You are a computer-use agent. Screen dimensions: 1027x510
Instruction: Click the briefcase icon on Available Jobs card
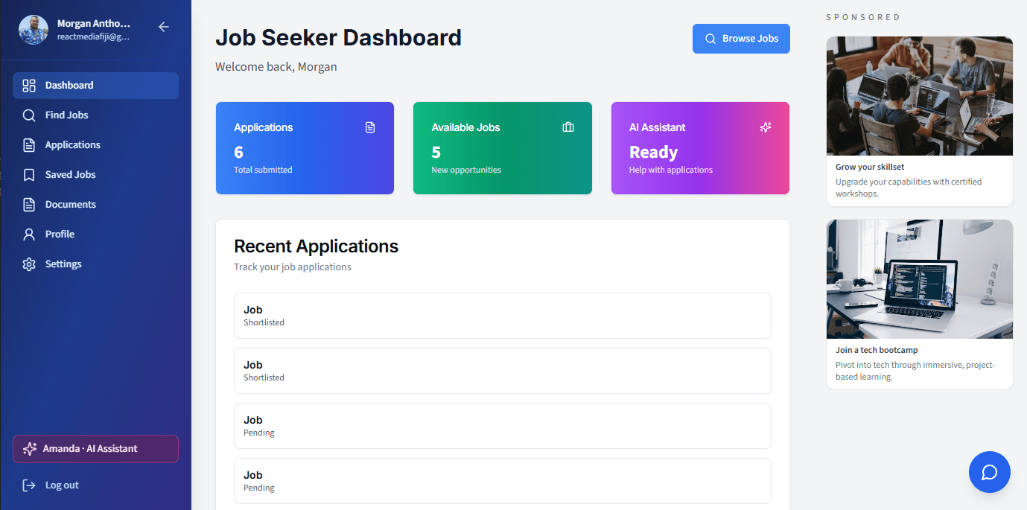point(568,127)
